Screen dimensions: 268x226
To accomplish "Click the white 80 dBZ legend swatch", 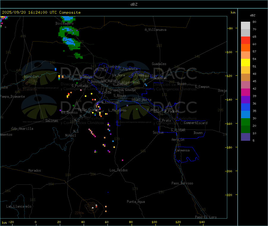I will (245, 26).
